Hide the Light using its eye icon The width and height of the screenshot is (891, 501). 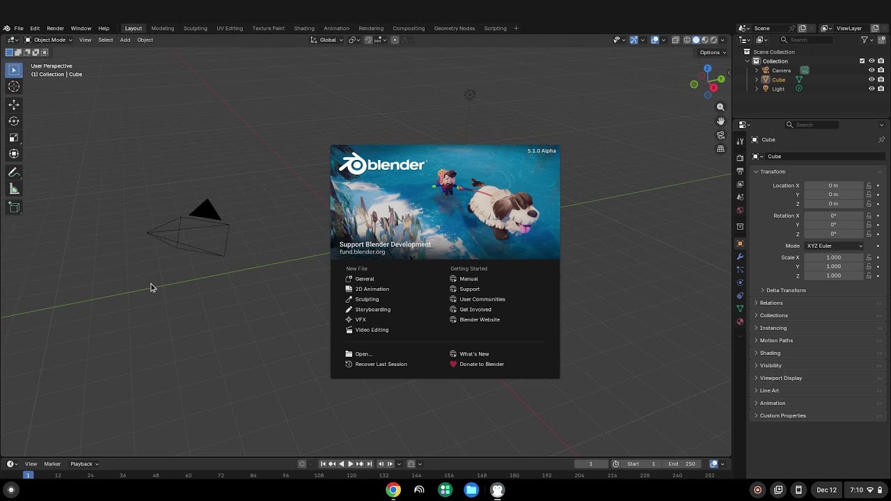click(872, 89)
